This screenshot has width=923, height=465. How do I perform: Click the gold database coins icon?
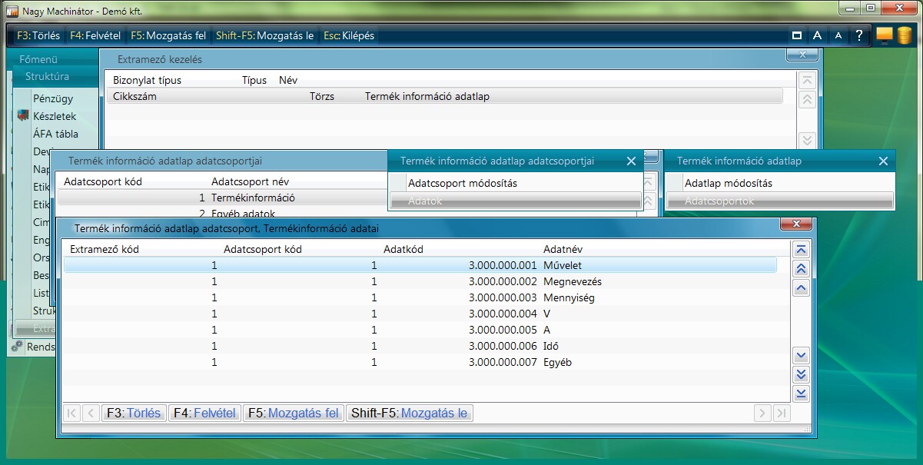(905, 35)
